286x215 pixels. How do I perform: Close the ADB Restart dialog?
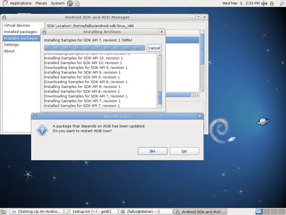point(199,116)
